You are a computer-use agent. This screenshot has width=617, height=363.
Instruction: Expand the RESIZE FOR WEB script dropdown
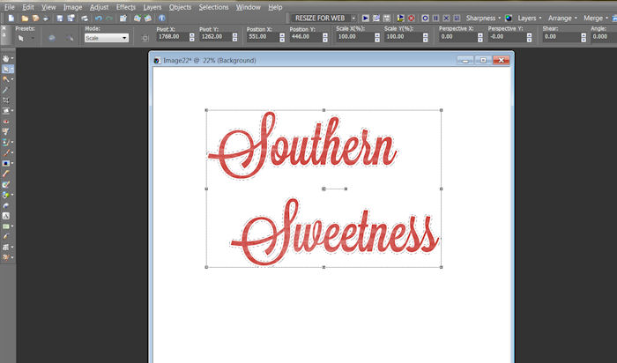coord(353,18)
